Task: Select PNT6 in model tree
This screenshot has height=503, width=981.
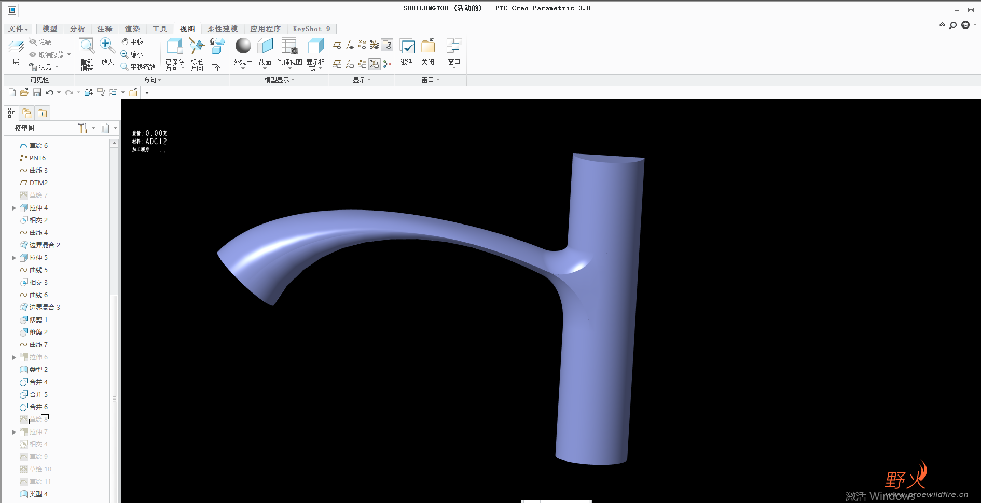Action: 33,158
